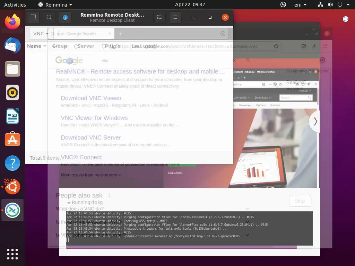Click the Remmina tray icon in top bar
The image size is (355, 266).
[283, 5]
